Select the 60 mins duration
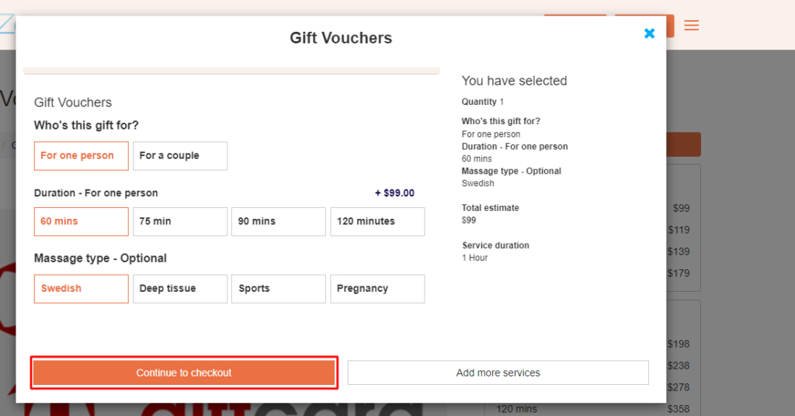795x416 pixels. pyautogui.click(x=81, y=221)
